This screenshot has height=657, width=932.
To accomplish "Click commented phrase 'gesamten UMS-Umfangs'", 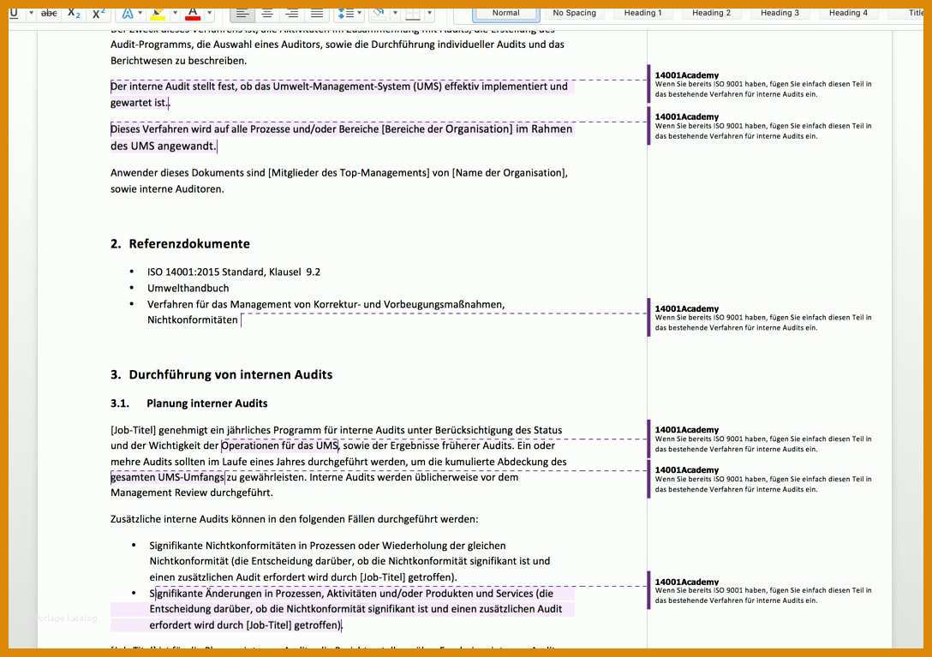I will (x=168, y=477).
